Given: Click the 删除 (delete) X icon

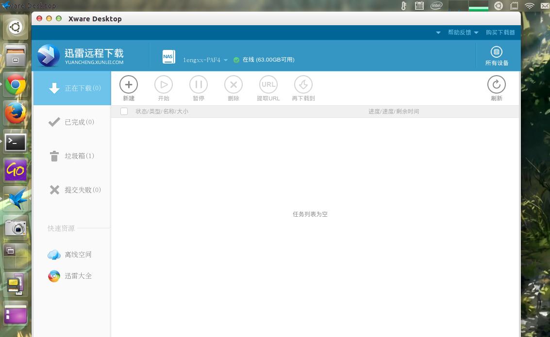Looking at the screenshot, I should [233, 84].
